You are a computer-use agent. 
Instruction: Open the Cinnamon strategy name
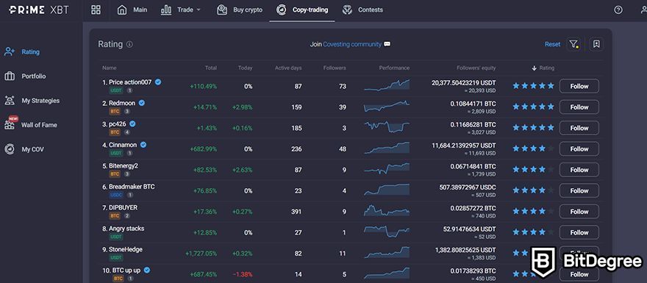(x=123, y=145)
